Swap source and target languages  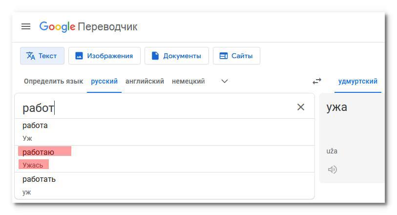(x=317, y=81)
